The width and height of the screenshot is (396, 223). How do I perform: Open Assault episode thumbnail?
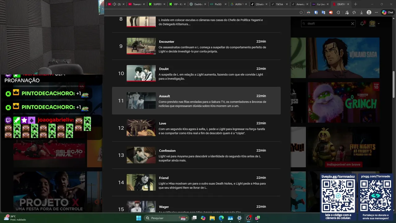click(141, 101)
